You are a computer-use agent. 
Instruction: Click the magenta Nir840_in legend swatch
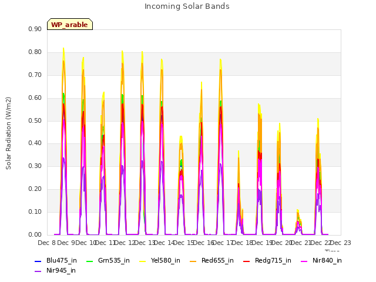(x=304, y=261)
